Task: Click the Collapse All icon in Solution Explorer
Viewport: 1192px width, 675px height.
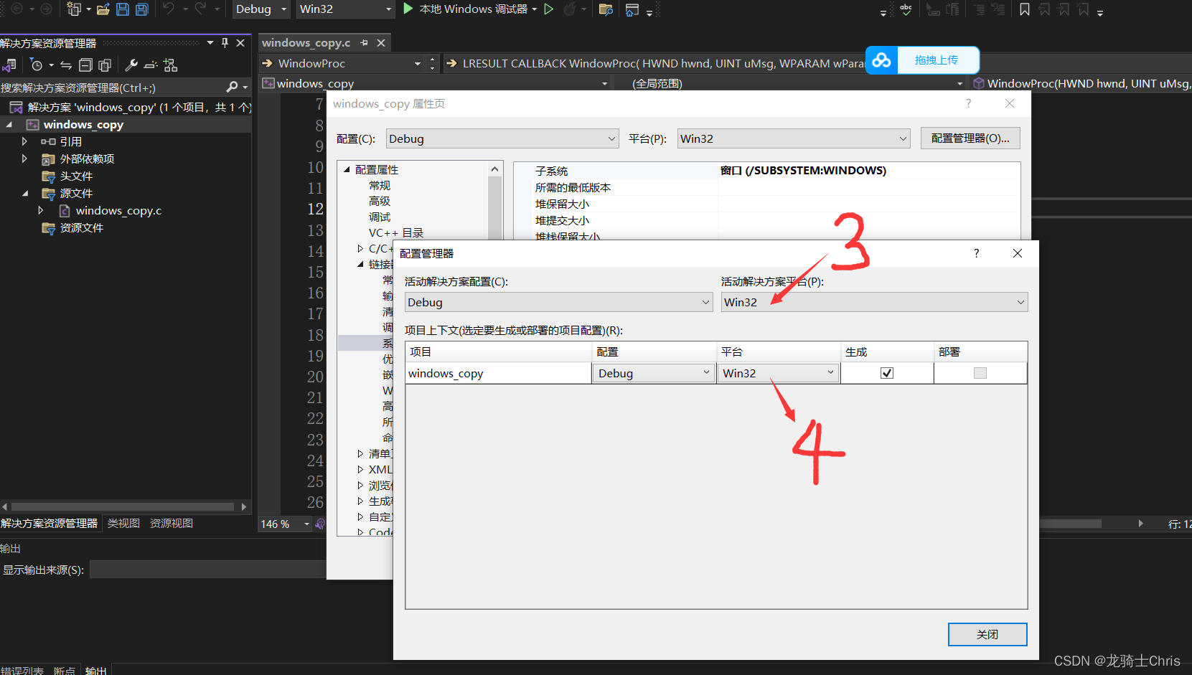Action: pos(85,65)
